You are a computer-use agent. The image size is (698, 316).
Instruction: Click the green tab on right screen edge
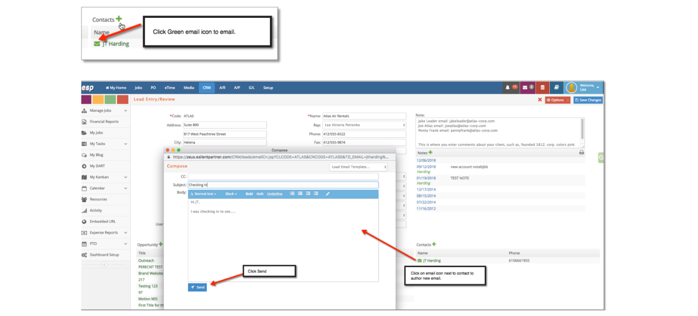click(601, 158)
